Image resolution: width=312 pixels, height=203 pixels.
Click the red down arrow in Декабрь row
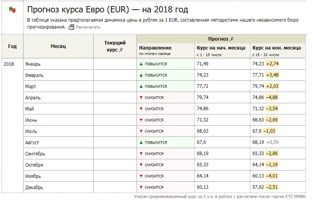point(141,187)
